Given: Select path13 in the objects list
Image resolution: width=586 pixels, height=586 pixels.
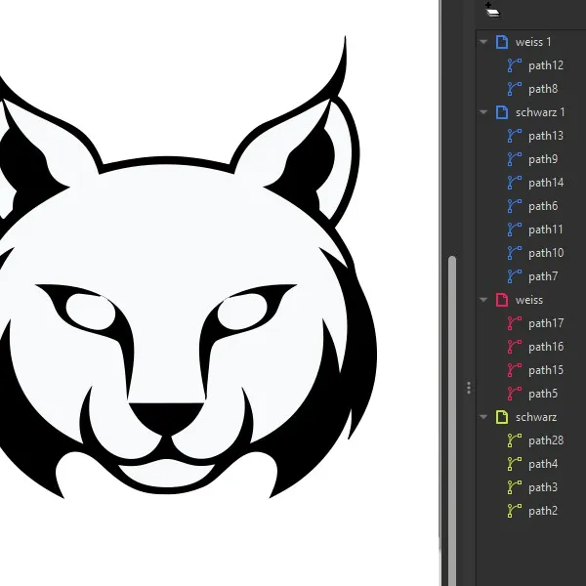Looking at the screenshot, I should [545, 136].
